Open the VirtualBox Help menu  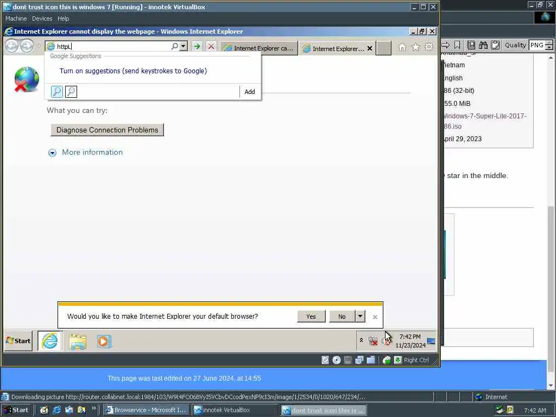63,18
